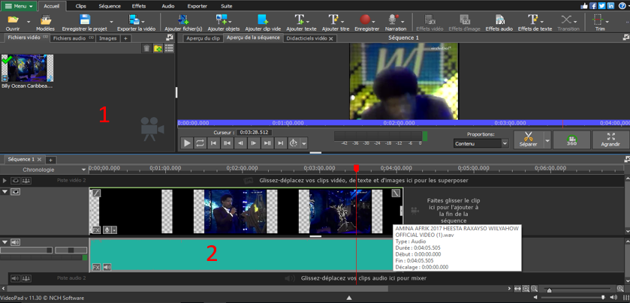Image resolution: width=630 pixels, height=303 pixels.
Task: Click the Agrandir button
Action: [x=610, y=140]
